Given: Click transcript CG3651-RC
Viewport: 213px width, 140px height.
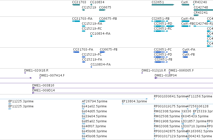Looking at the screenshot, I should 163,28.
